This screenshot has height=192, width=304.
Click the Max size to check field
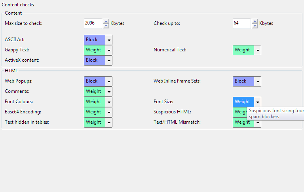coord(93,24)
